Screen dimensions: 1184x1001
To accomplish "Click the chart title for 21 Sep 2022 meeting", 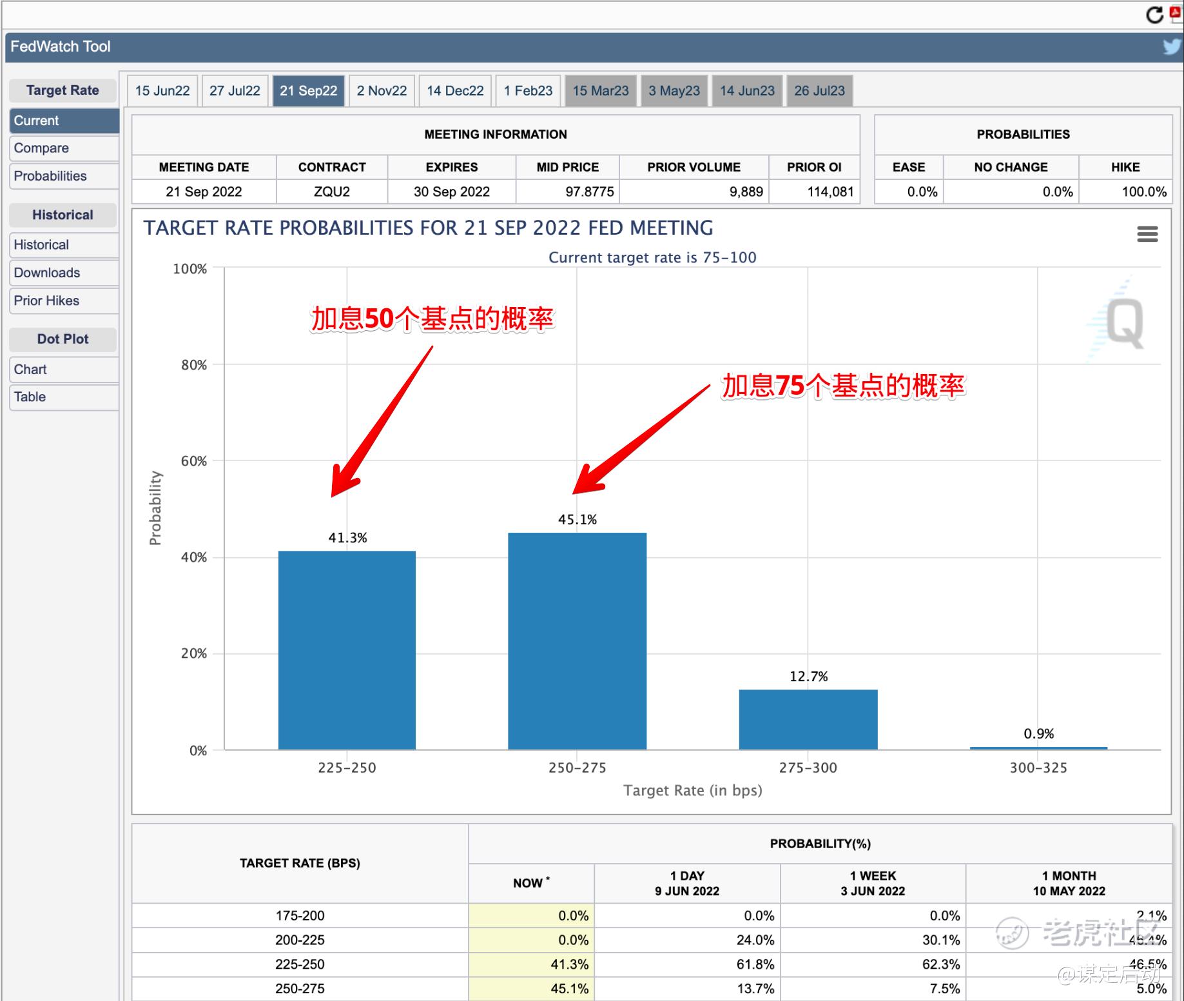I will [x=428, y=228].
